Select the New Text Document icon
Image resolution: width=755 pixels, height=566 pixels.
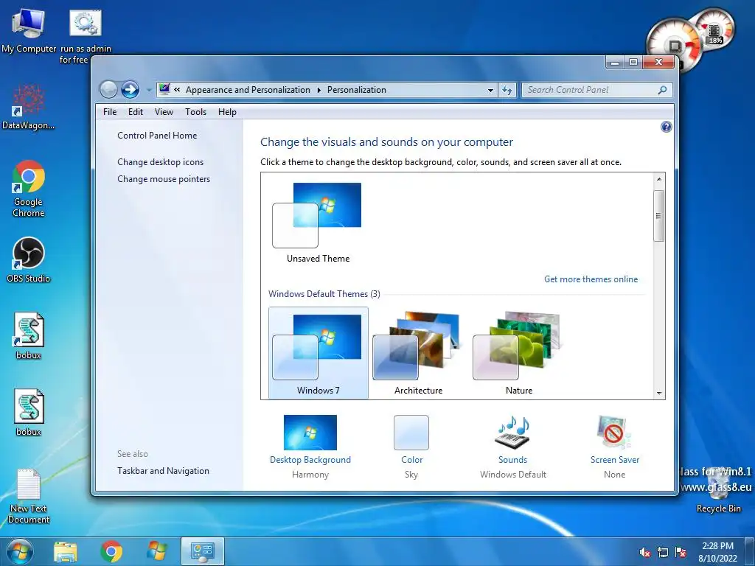click(x=29, y=496)
